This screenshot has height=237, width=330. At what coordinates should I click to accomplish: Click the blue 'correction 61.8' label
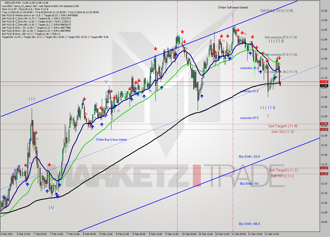pyautogui.click(x=249, y=91)
